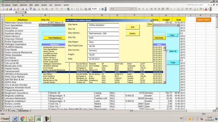Click the AutoSum sigma icon
The height and width of the screenshot is (122, 218).
tap(72, 9)
